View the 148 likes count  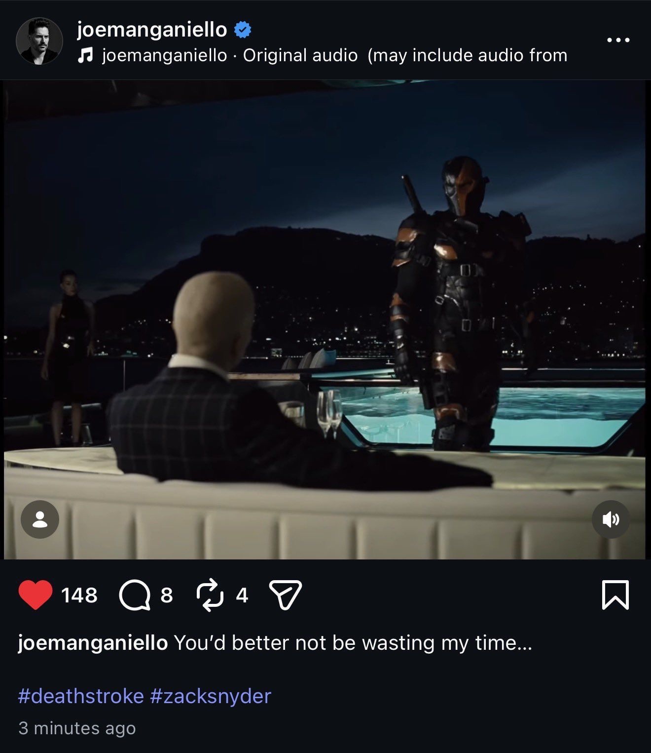pyautogui.click(x=79, y=595)
